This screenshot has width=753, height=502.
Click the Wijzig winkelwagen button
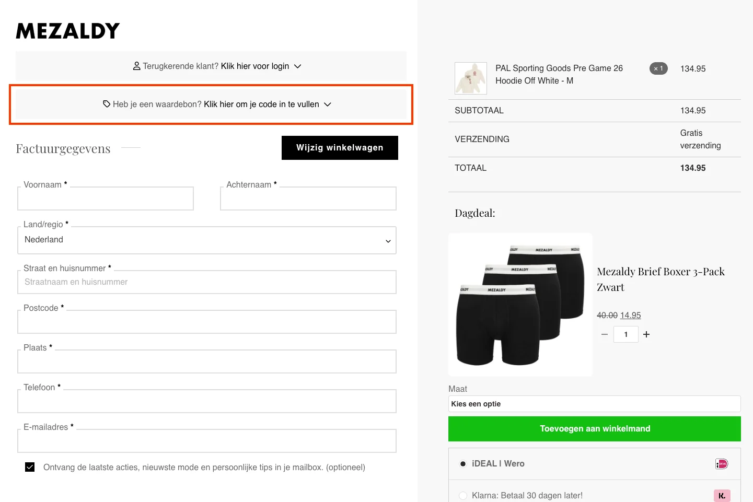(x=340, y=148)
